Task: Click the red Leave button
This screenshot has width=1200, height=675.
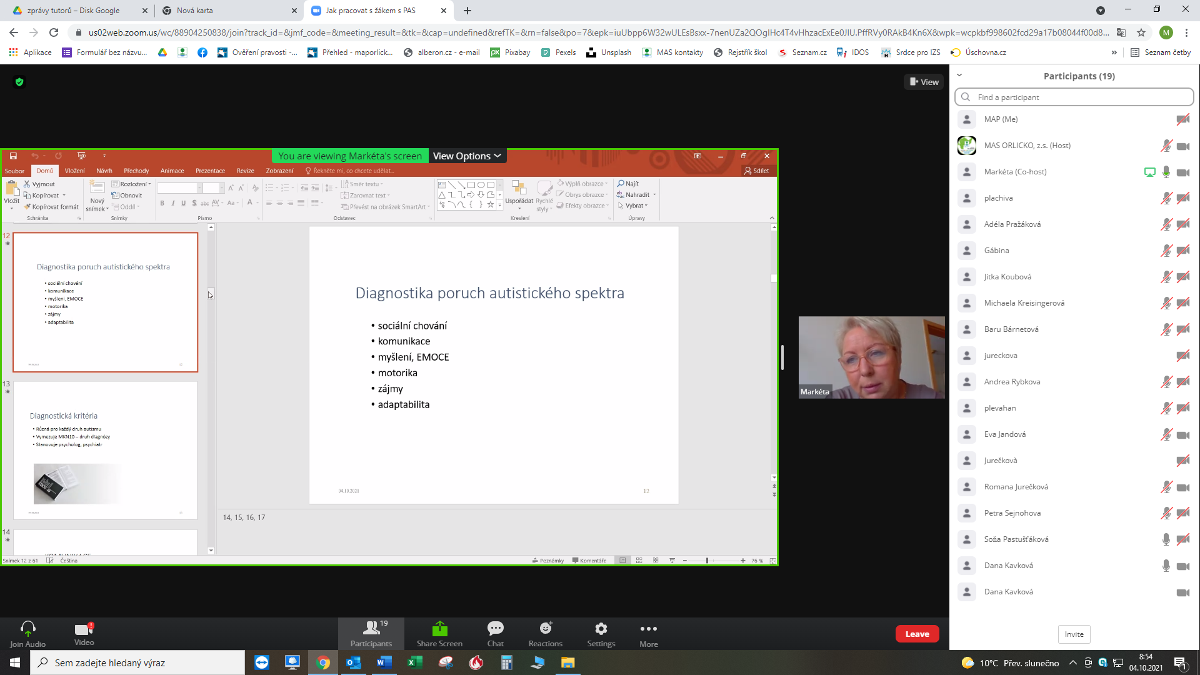Action: coord(917,634)
